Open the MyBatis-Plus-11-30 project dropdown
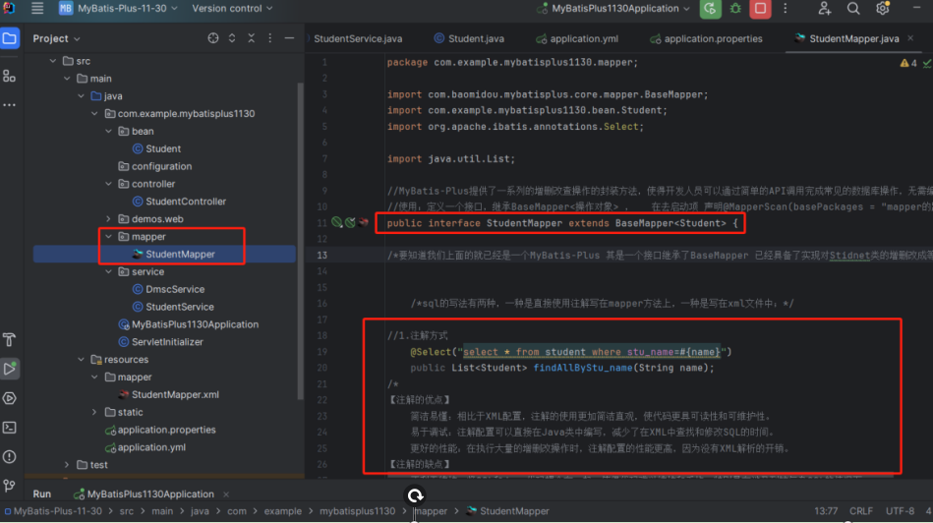The width and height of the screenshot is (933, 523). tap(118, 8)
